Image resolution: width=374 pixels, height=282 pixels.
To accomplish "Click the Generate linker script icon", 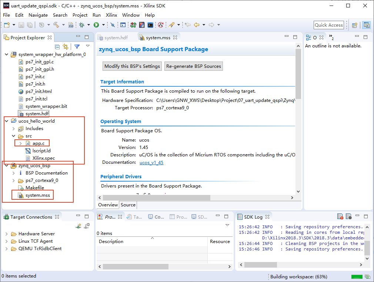I will (133, 25).
